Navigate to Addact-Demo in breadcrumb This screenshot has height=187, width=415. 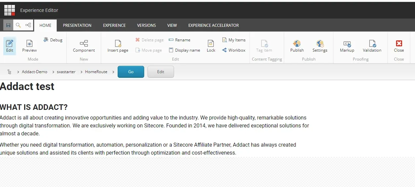[34, 72]
